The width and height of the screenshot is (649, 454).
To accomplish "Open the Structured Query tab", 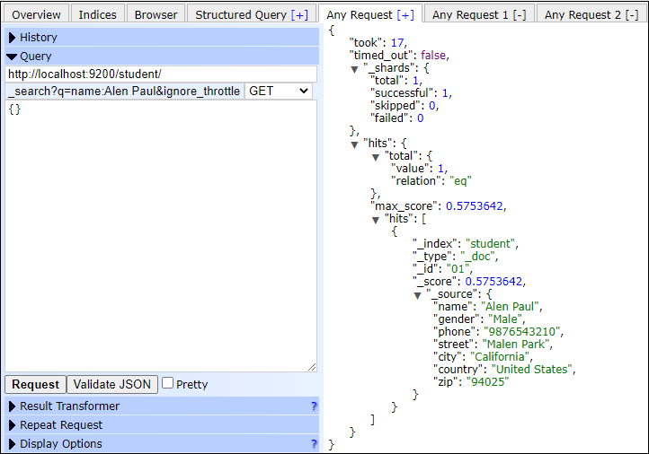I will pos(252,14).
